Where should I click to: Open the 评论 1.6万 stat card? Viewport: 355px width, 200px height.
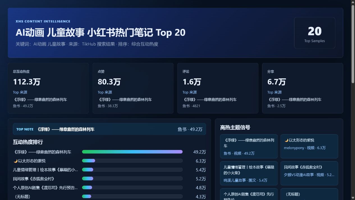pos(218,88)
